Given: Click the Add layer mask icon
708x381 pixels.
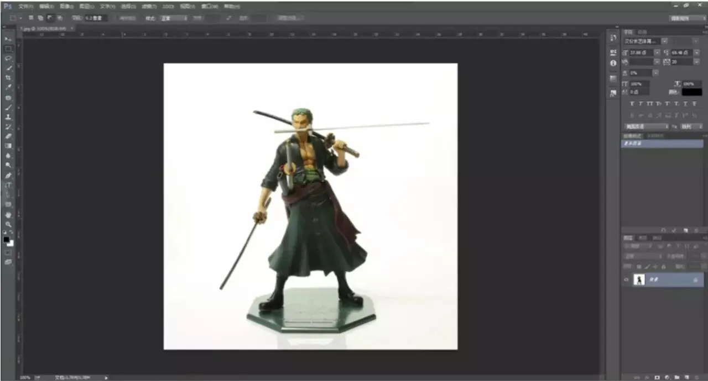Looking at the screenshot, I should tap(657, 377).
